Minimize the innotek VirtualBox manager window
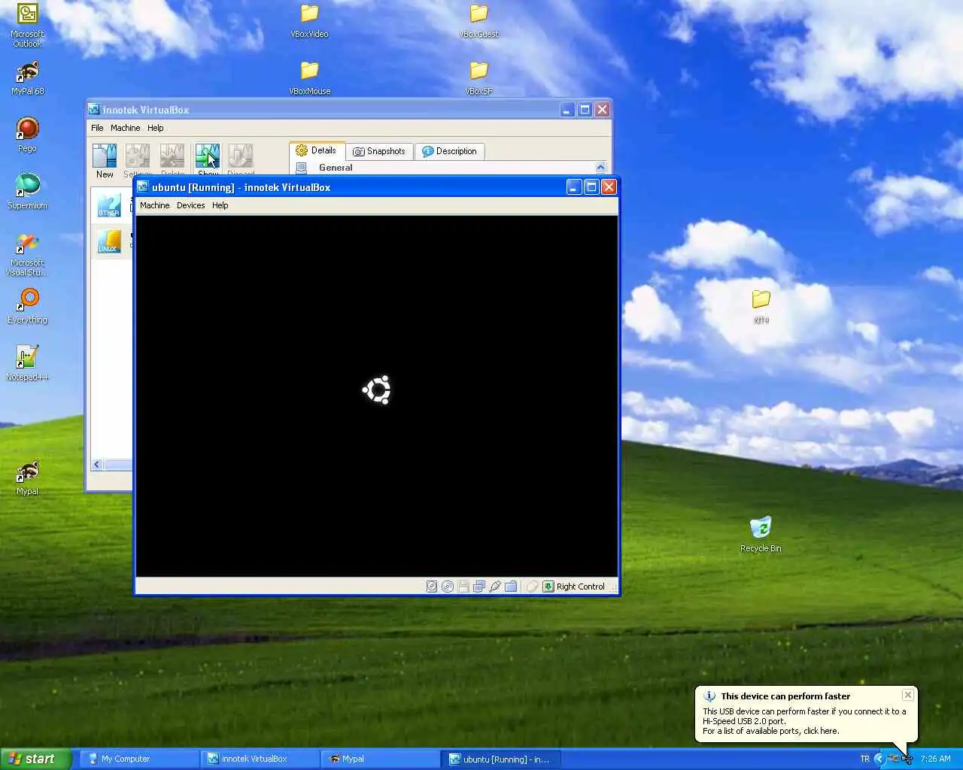The height and width of the screenshot is (770, 963). tap(567, 110)
